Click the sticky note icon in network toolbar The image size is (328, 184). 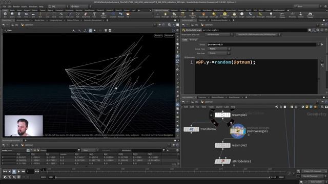[x=307, y=107]
